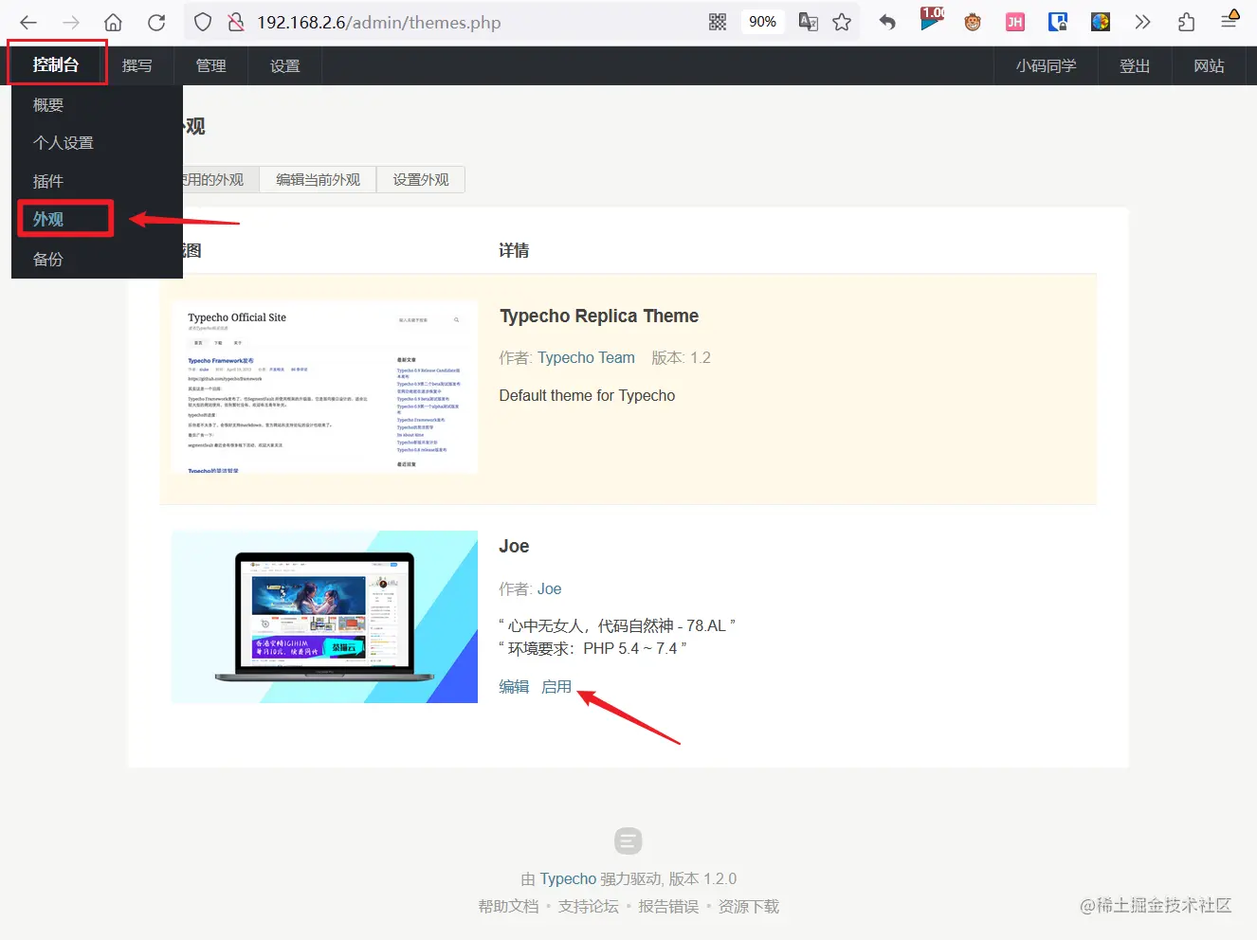Select 备份 in dropdown menu
Screen dimensions: 1257x940
click(x=97, y=259)
